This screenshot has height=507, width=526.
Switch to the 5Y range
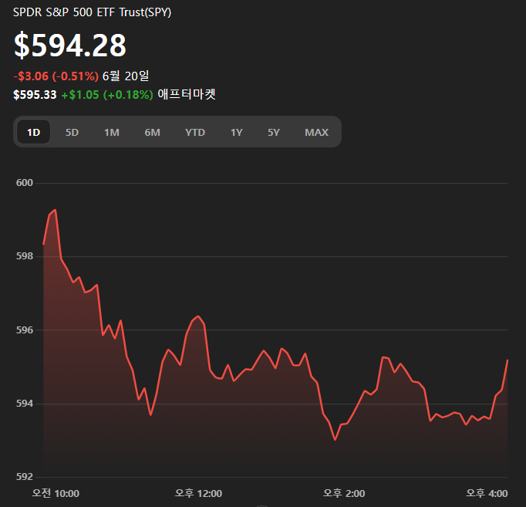(273, 132)
